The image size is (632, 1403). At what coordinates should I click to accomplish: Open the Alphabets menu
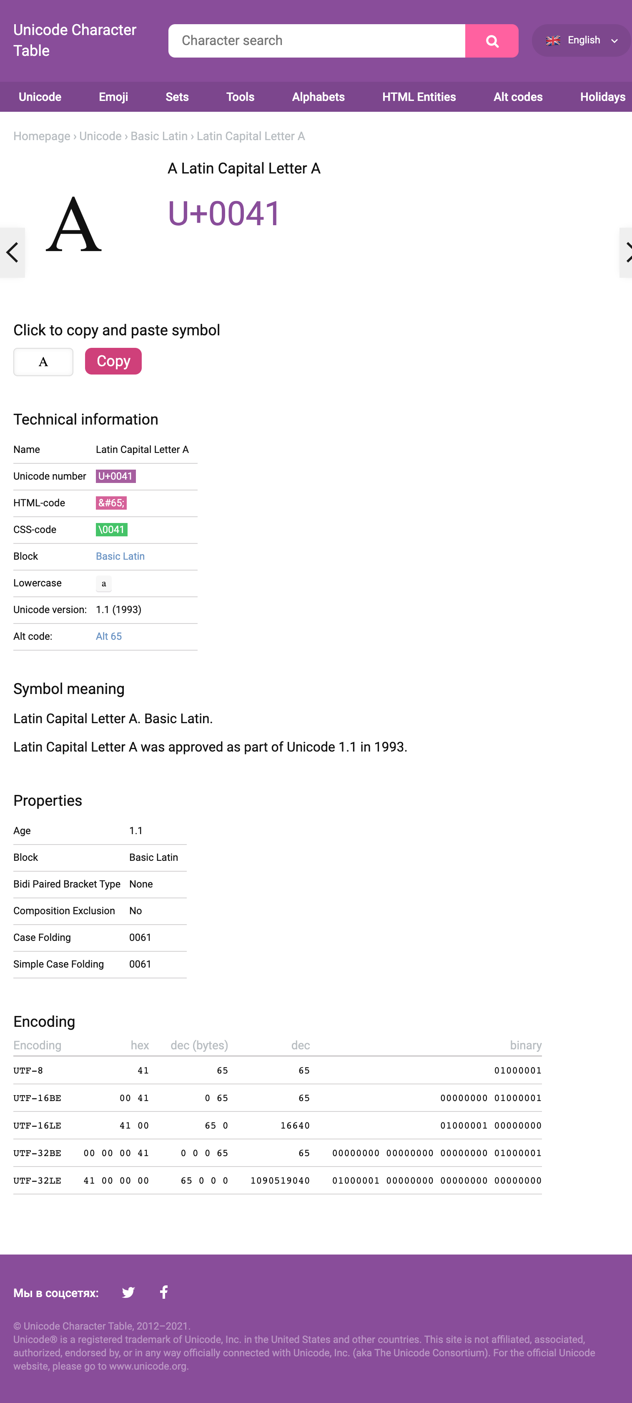pyautogui.click(x=318, y=97)
